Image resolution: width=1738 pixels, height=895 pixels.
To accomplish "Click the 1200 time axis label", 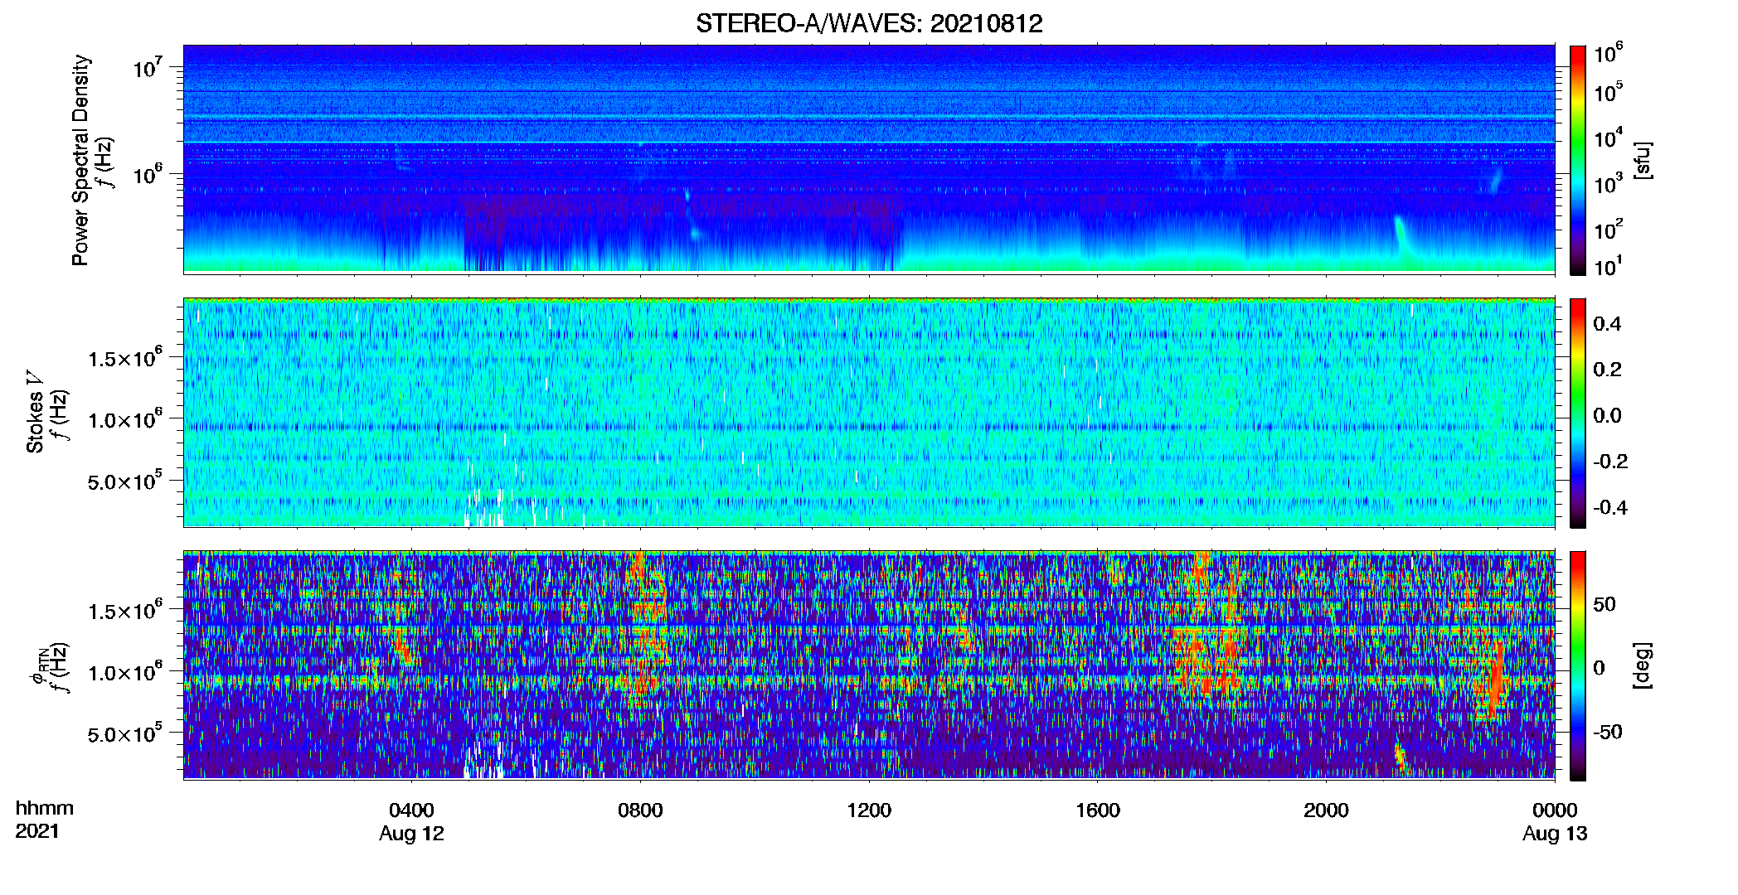I will (x=869, y=810).
